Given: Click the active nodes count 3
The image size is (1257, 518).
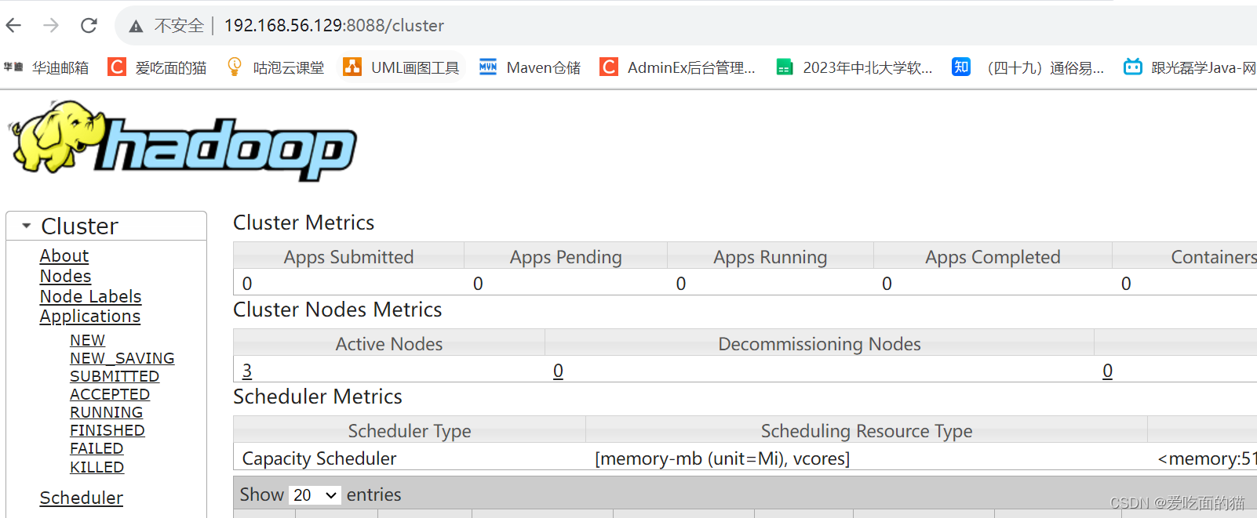Looking at the screenshot, I should pos(247,371).
